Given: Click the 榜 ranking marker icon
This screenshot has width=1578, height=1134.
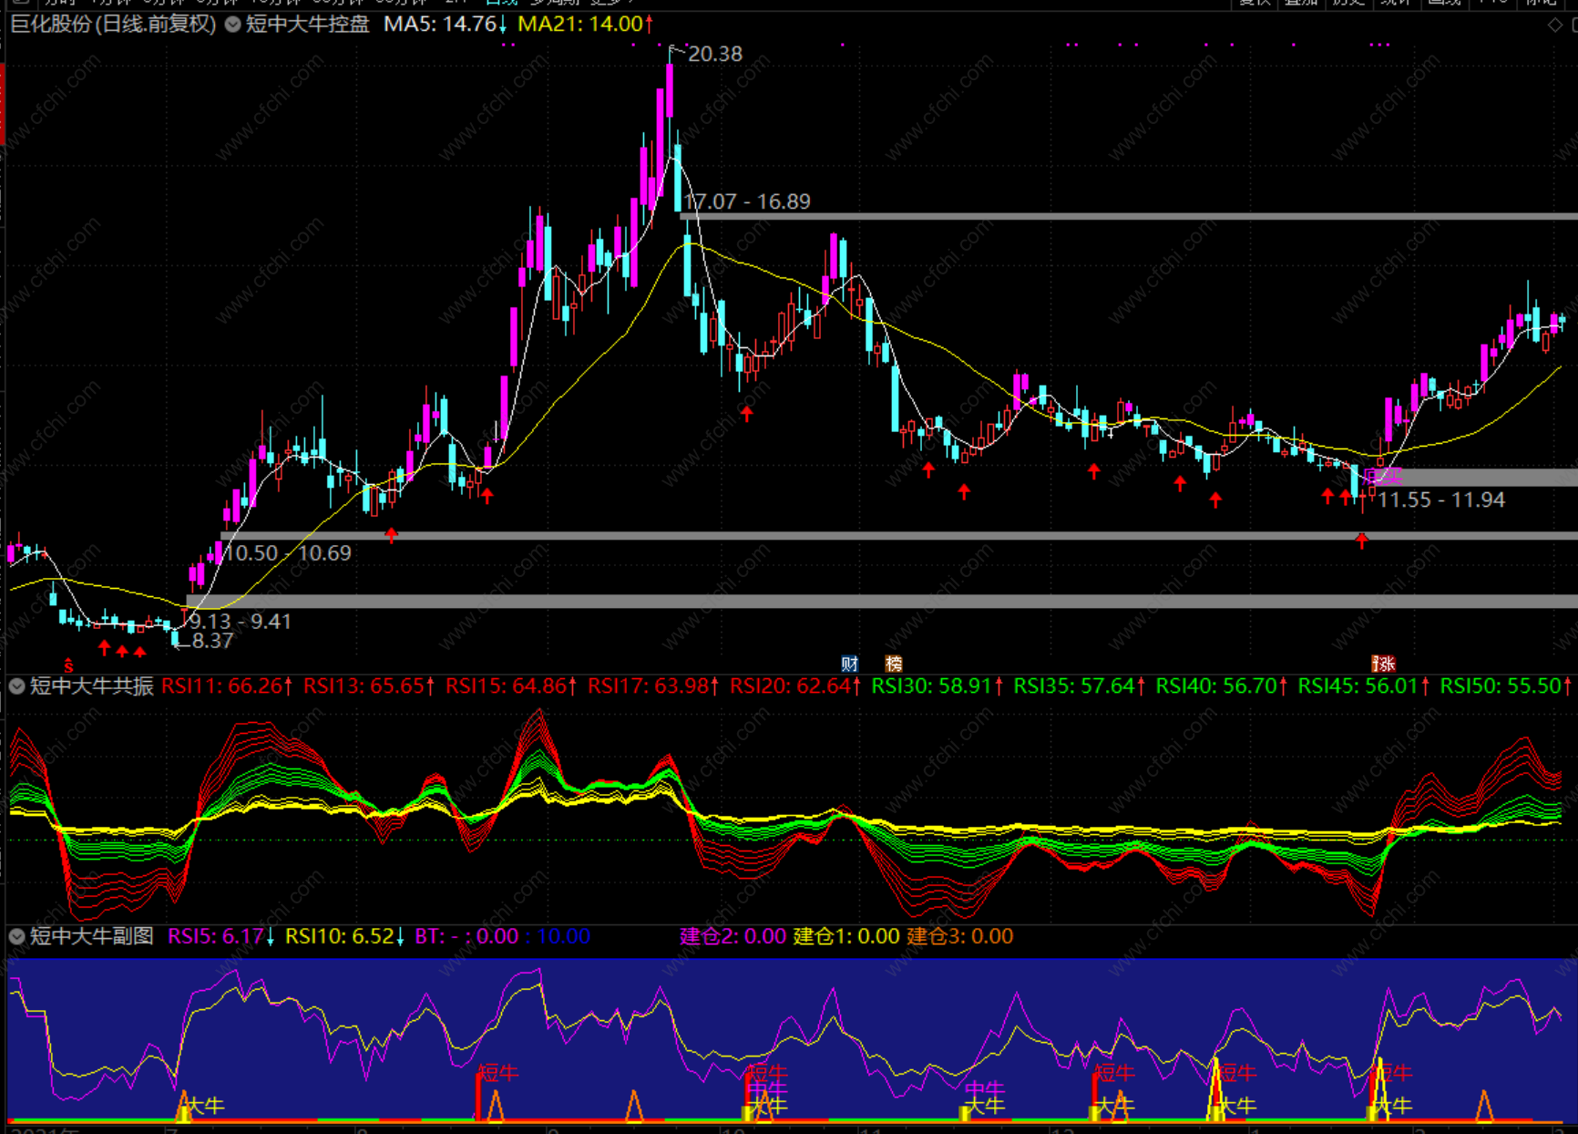Looking at the screenshot, I should pyautogui.click(x=894, y=664).
